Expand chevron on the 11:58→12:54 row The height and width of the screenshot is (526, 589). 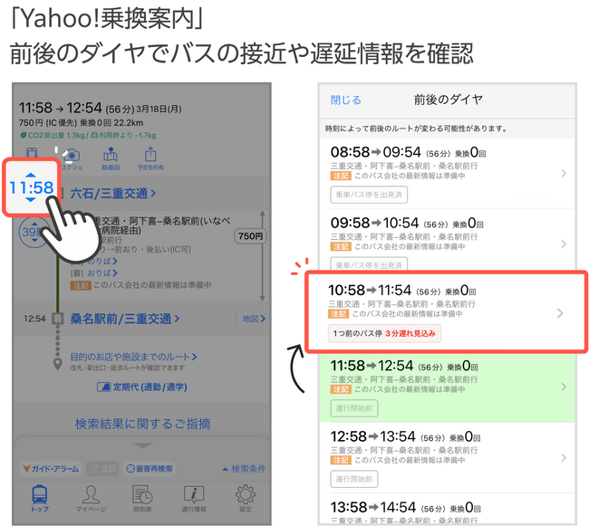563,387
